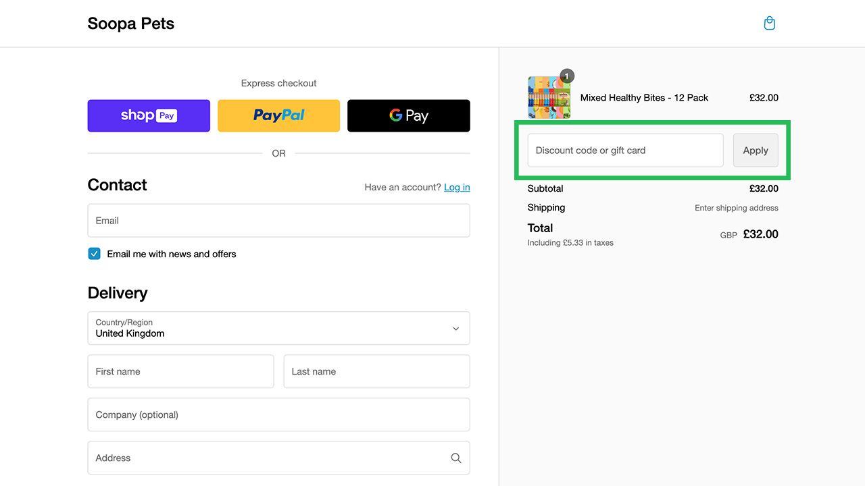
Task: Click the Enter shipping address text
Action: (x=737, y=208)
